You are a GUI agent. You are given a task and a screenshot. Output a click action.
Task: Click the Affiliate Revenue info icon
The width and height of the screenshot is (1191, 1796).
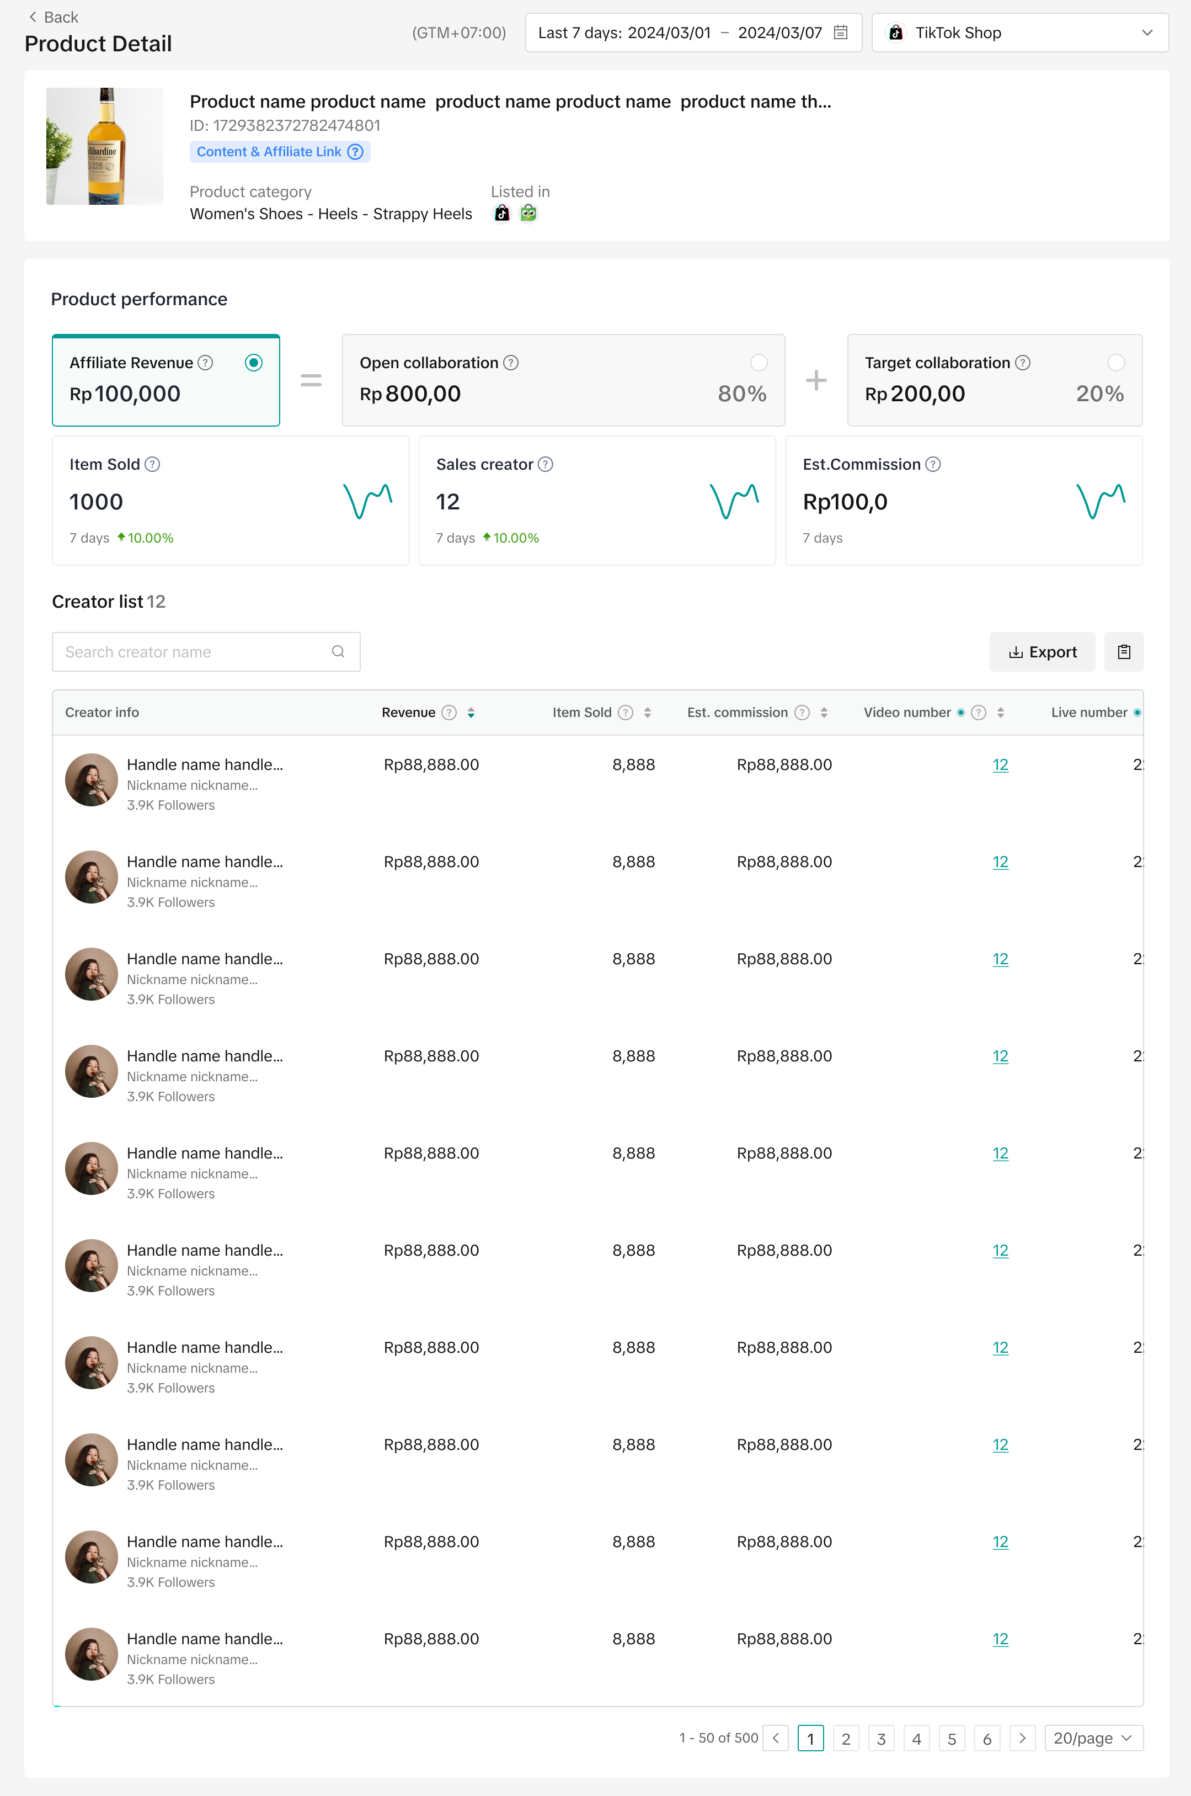tap(205, 363)
